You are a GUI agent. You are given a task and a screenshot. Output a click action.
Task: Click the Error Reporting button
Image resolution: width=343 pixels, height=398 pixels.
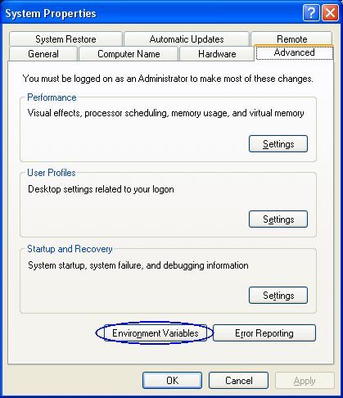pos(264,333)
